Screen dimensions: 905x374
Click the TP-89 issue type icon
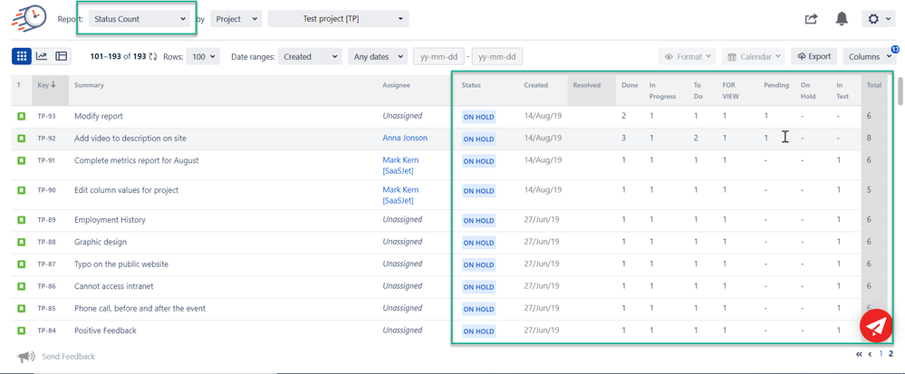(x=22, y=220)
